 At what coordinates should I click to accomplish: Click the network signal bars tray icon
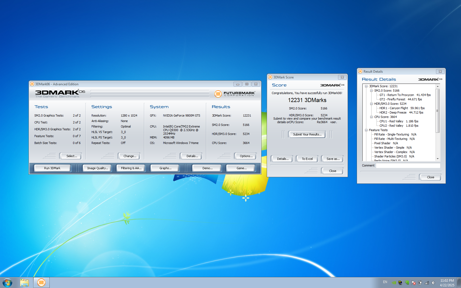coord(427,283)
